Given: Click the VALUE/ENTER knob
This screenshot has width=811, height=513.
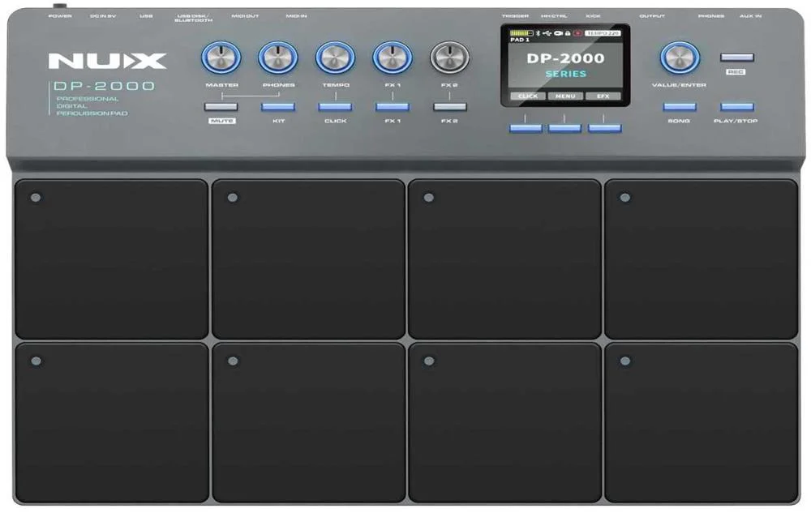Looking at the screenshot, I should tap(680, 58).
